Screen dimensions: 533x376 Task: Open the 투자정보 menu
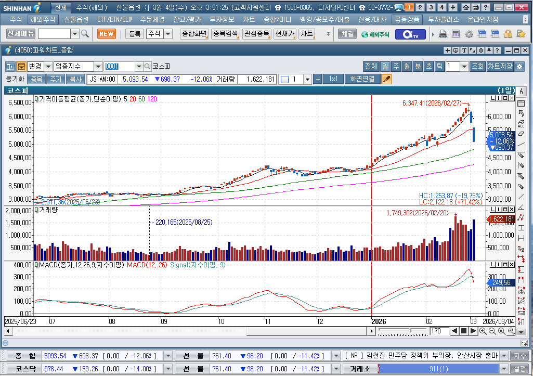(x=222, y=19)
